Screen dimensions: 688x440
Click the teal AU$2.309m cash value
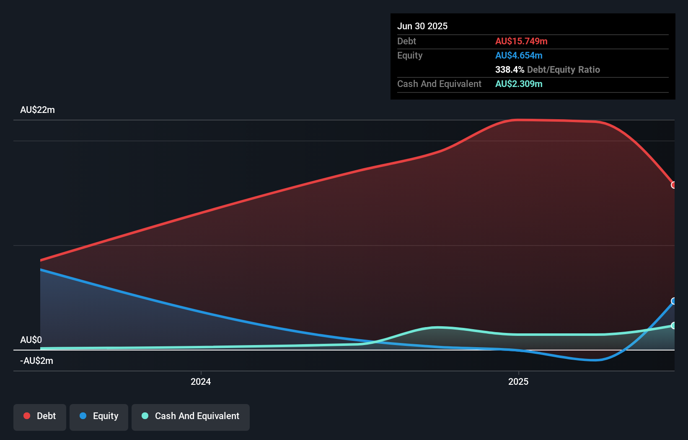(519, 84)
